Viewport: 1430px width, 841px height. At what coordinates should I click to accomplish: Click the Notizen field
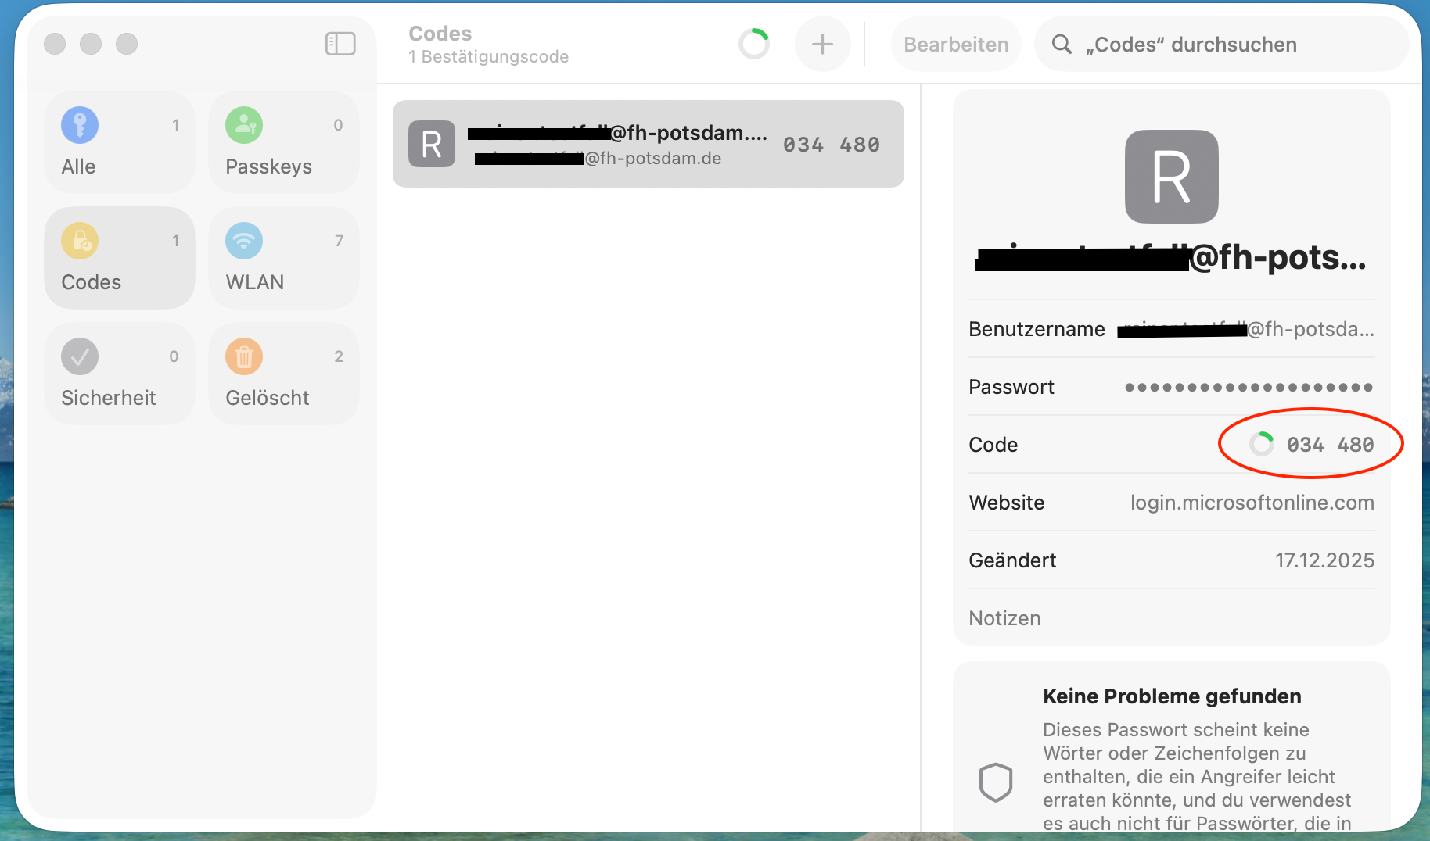click(x=1170, y=618)
